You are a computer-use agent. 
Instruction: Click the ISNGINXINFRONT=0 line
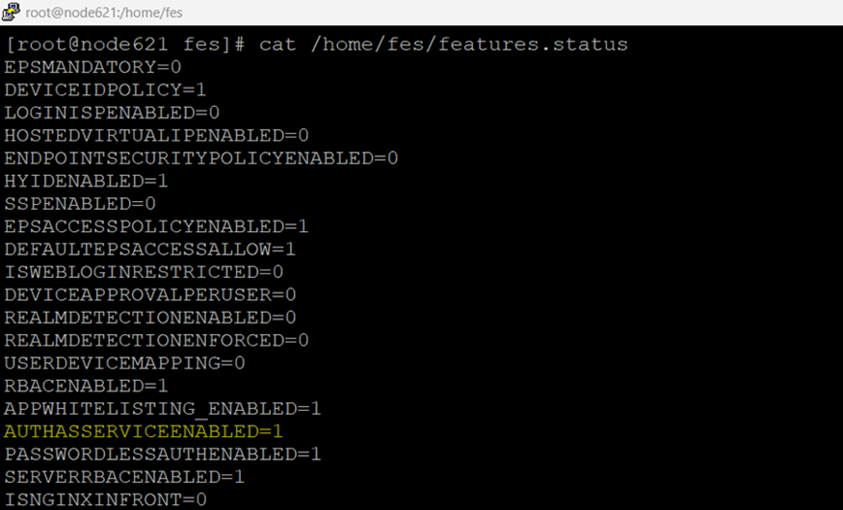tap(105, 499)
